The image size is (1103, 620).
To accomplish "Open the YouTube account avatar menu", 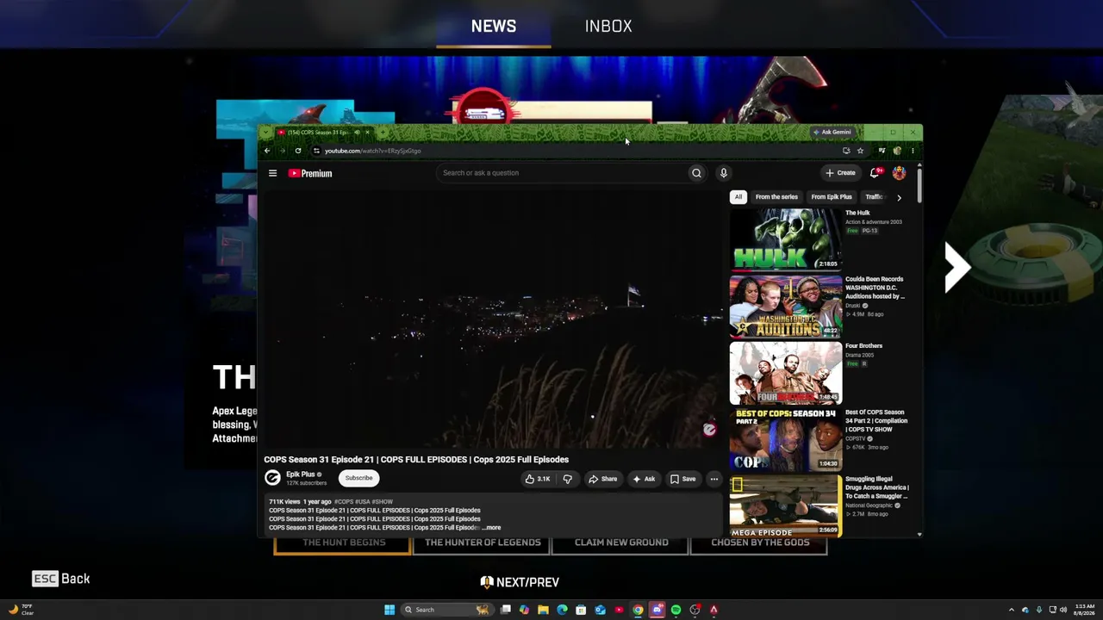I will coord(899,173).
